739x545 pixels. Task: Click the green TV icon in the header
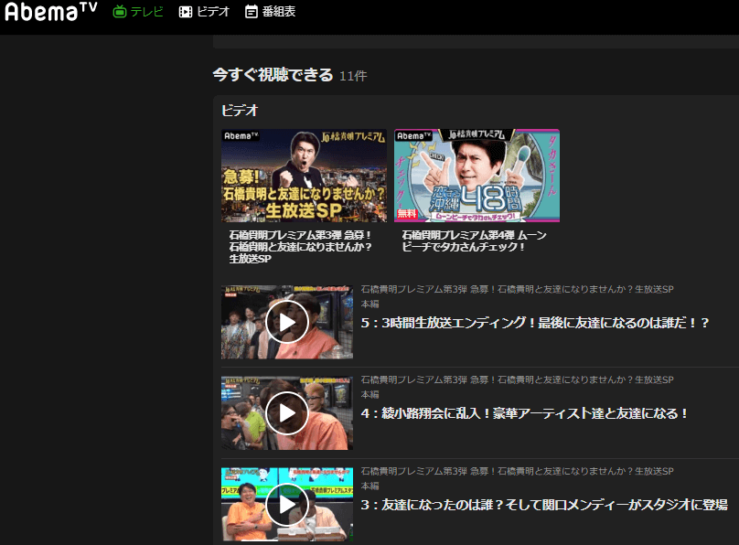click(x=120, y=12)
